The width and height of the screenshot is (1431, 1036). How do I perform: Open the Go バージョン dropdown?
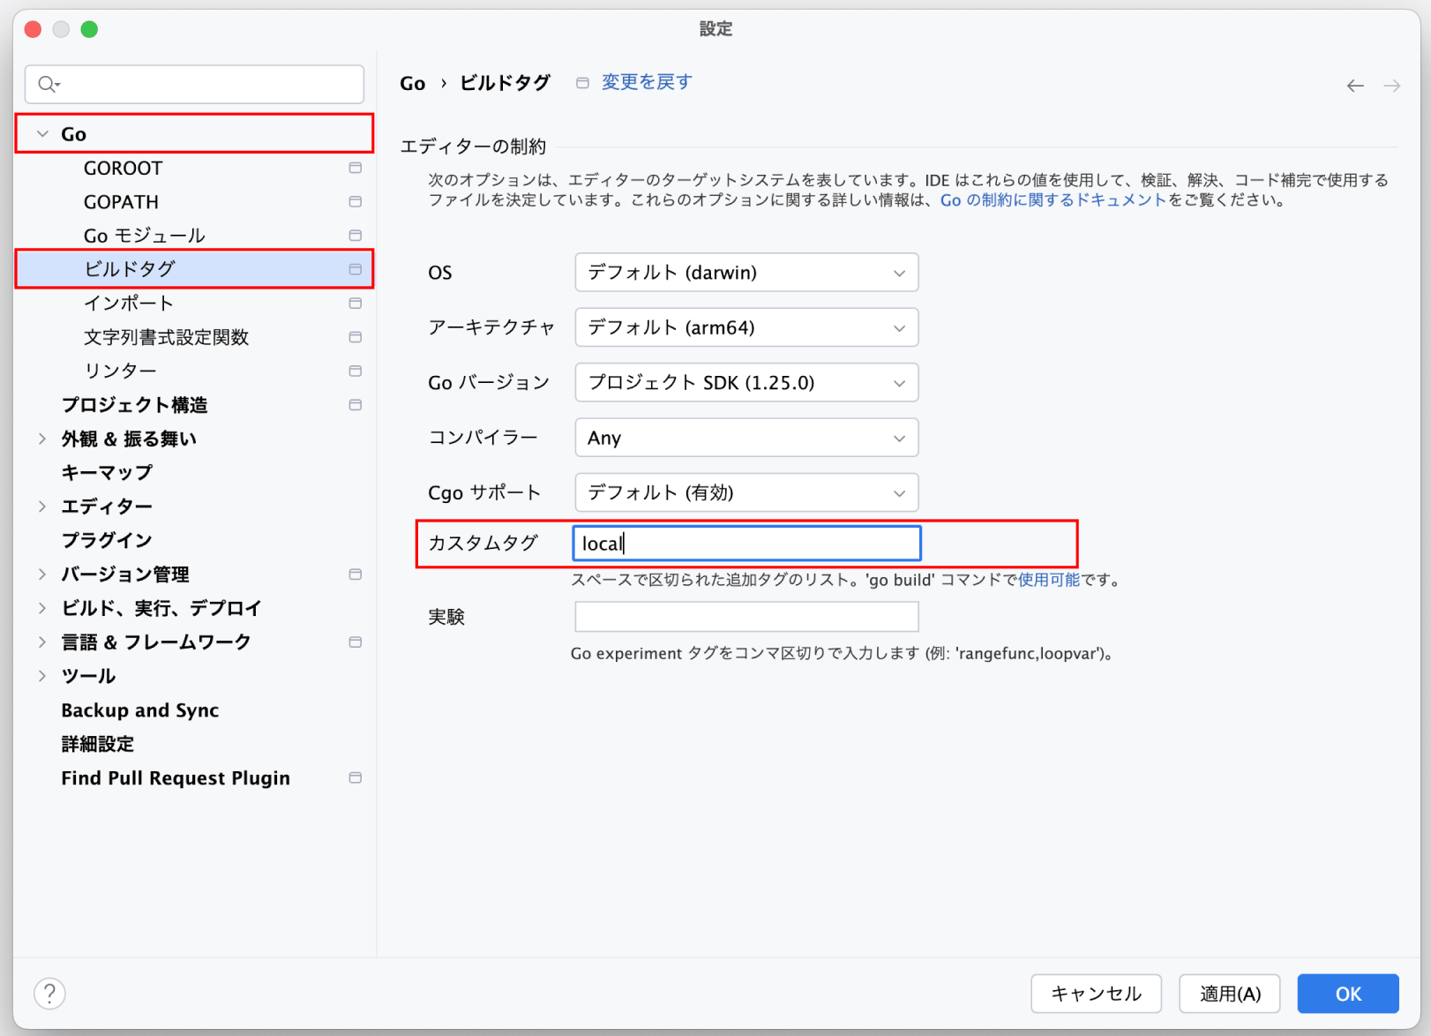click(745, 383)
